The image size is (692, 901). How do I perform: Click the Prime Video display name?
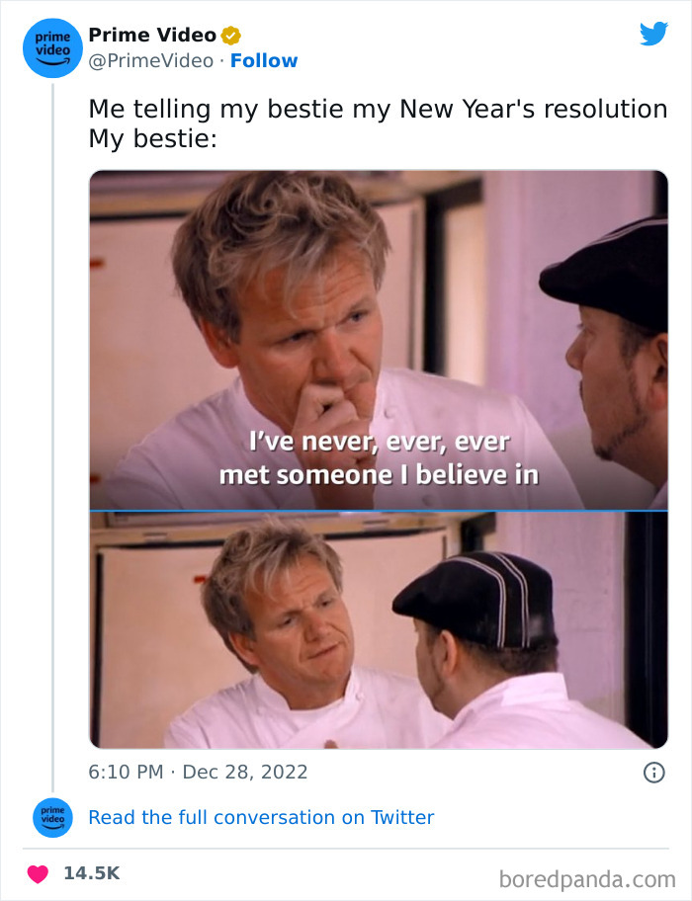point(152,35)
